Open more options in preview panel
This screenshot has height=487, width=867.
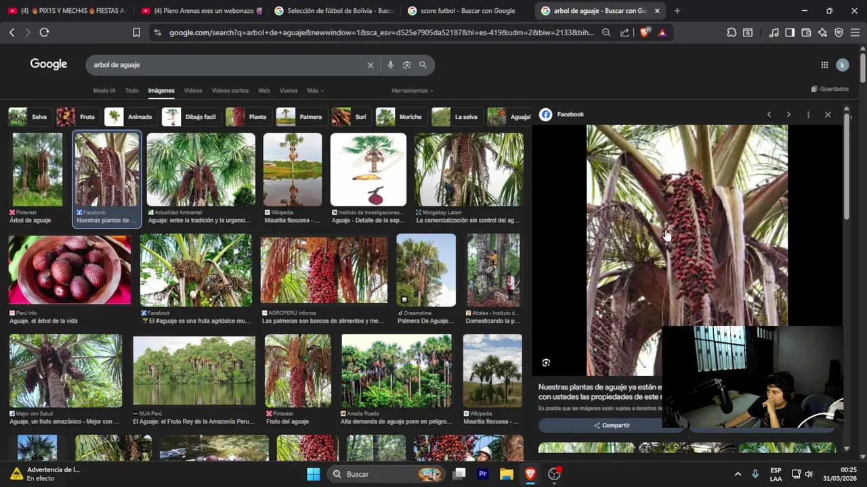pyautogui.click(x=808, y=114)
